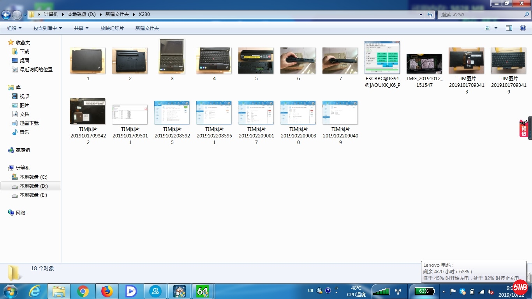Screen dimensions: 532x299
Task: Open Internet Explorer from the taskbar
Action: point(35,291)
